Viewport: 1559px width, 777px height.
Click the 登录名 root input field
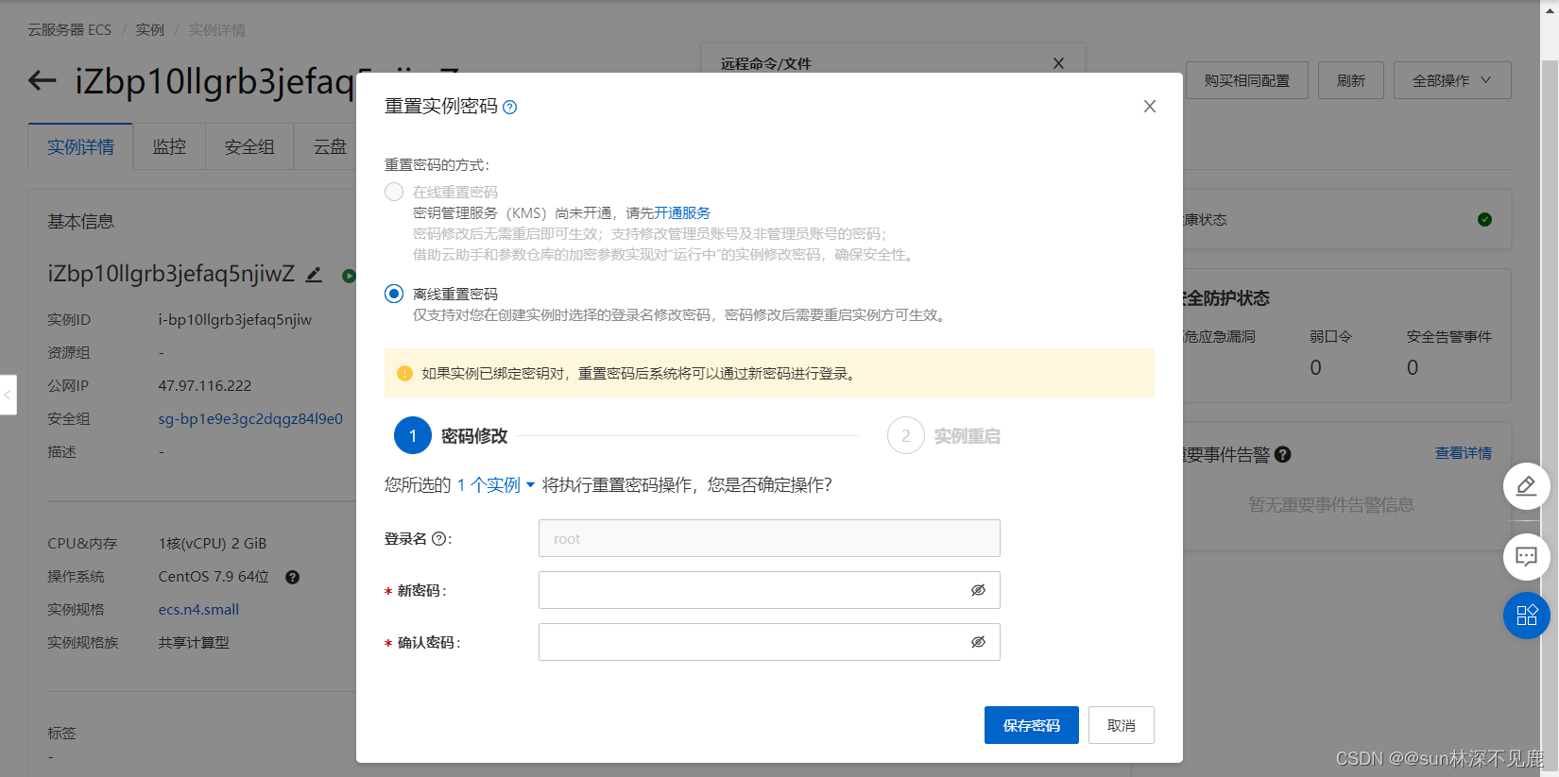pos(769,538)
